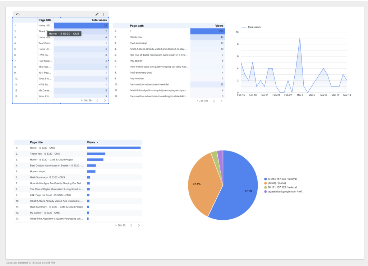The width and height of the screenshot is (368, 266).
Task: Sort by the Page path column header
Action: click(137, 26)
